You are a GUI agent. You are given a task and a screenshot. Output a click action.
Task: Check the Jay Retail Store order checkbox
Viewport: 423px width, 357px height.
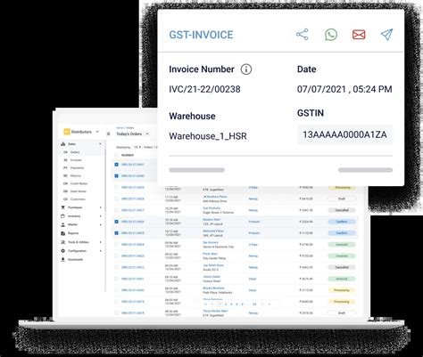pyautogui.click(x=116, y=267)
